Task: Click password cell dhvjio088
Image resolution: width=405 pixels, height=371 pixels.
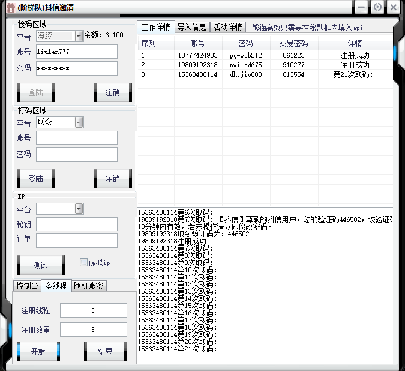Action: 245,74
